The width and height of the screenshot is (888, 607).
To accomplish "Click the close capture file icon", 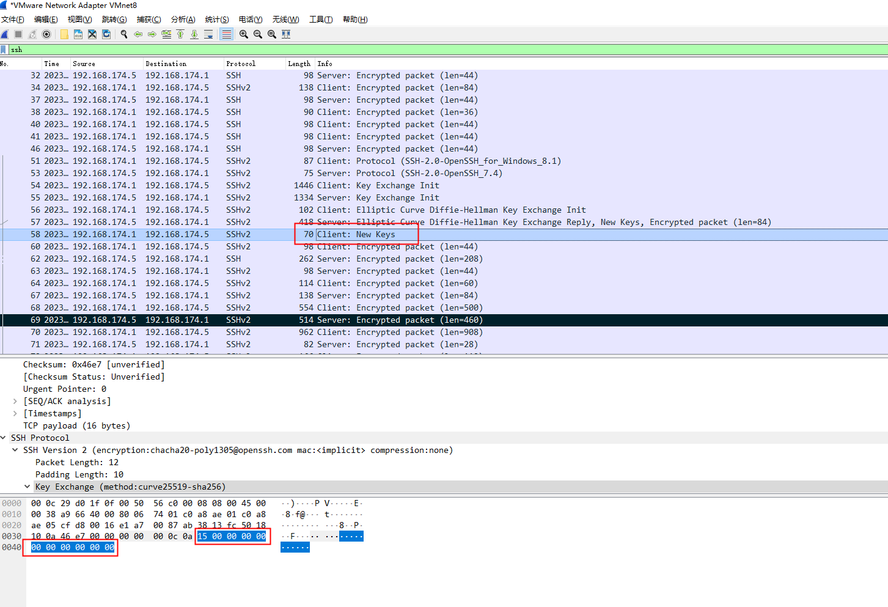I will pos(92,34).
